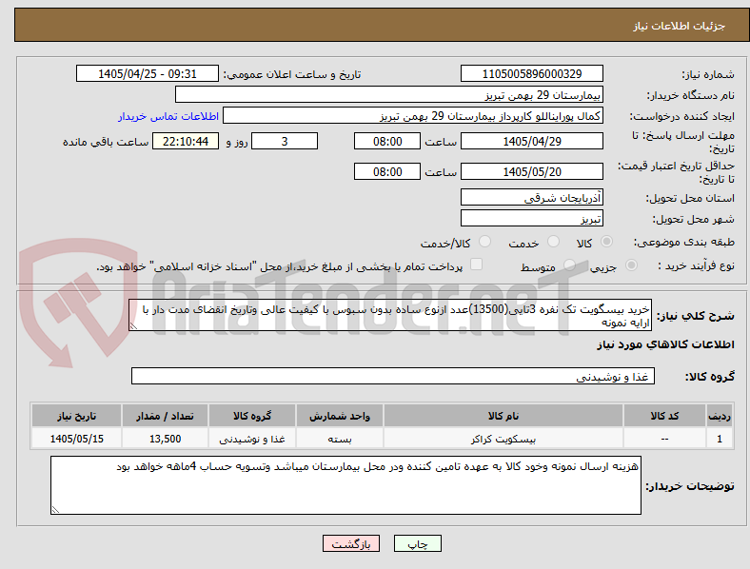Click the need date cell 1405/05/15
The width and height of the screenshot is (750, 569).
pos(76,439)
